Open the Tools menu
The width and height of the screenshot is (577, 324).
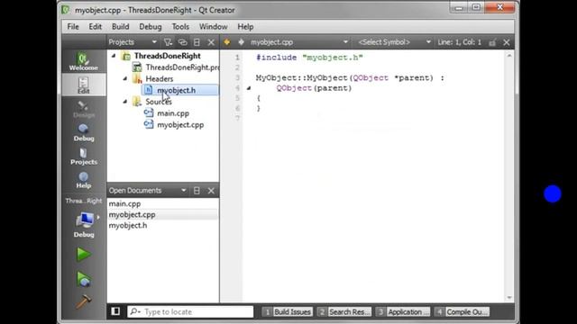pos(180,27)
